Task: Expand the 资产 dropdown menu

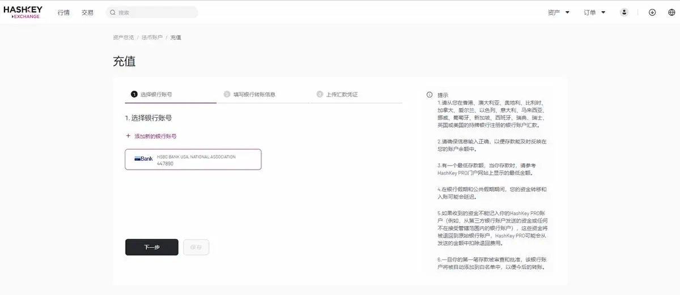Action: [x=559, y=12]
